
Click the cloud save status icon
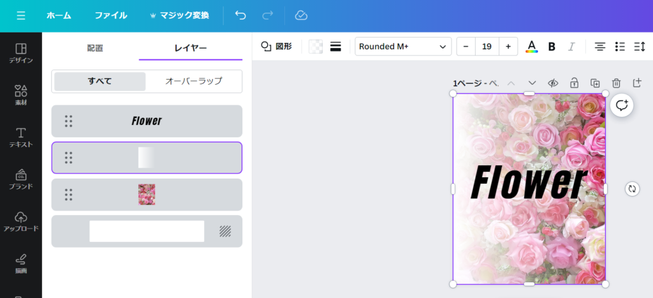point(302,15)
